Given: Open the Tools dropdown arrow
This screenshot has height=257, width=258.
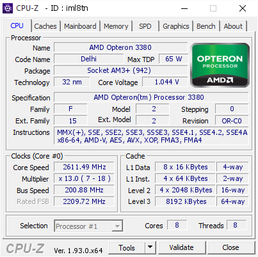Looking at the screenshot, I should point(150,247).
